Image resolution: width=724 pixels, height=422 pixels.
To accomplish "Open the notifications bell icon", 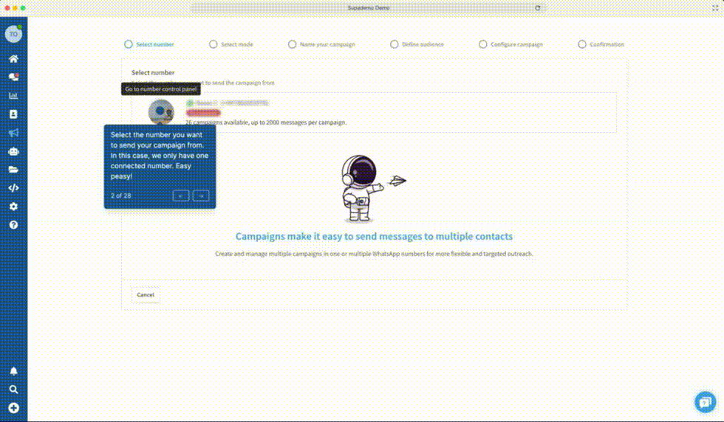I will pos(13,371).
